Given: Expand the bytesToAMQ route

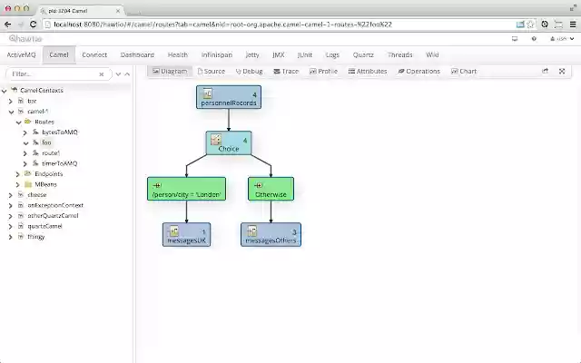Looking at the screenshot, I should tap(25, 132).
